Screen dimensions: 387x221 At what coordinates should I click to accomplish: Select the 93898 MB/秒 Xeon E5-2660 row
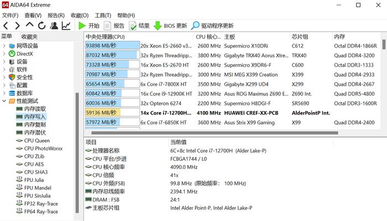[233, 46]
